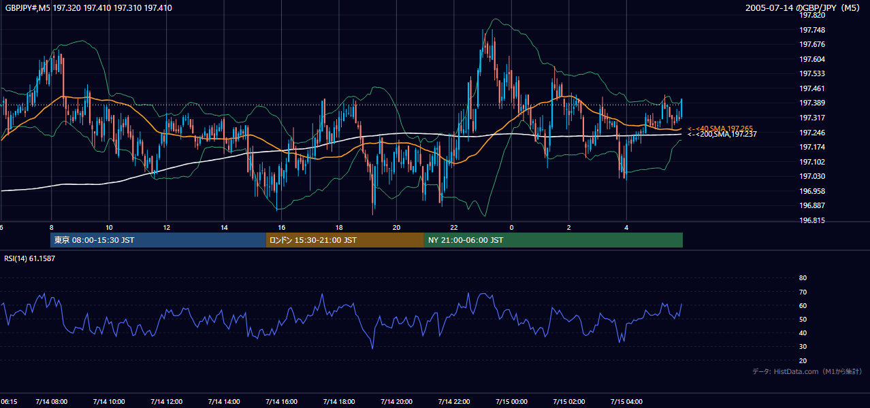The height and width of the screenshot is (408, 870).
Task: Click the 200 SMA 197.237 label
Action: 722,135
